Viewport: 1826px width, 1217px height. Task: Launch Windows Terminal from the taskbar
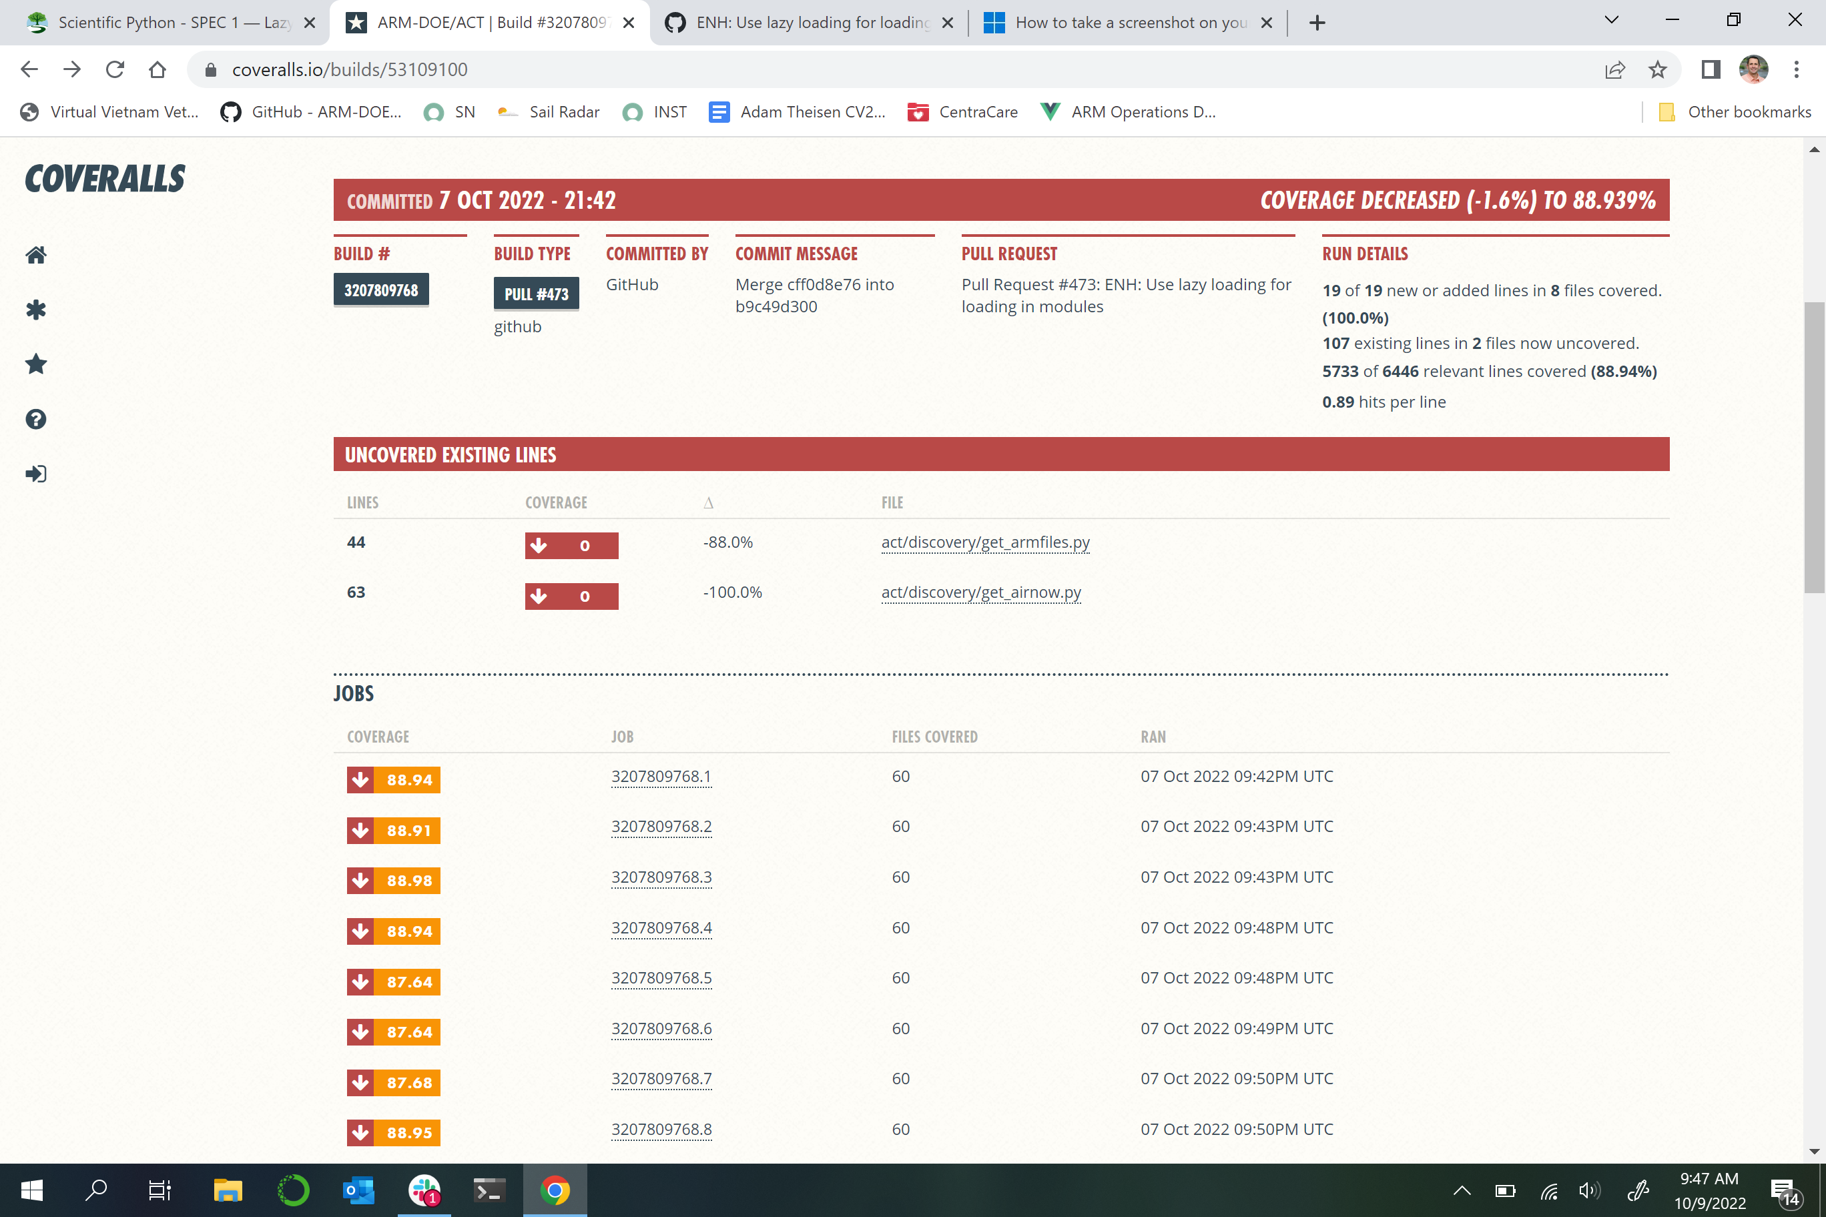click(489, 1190)
